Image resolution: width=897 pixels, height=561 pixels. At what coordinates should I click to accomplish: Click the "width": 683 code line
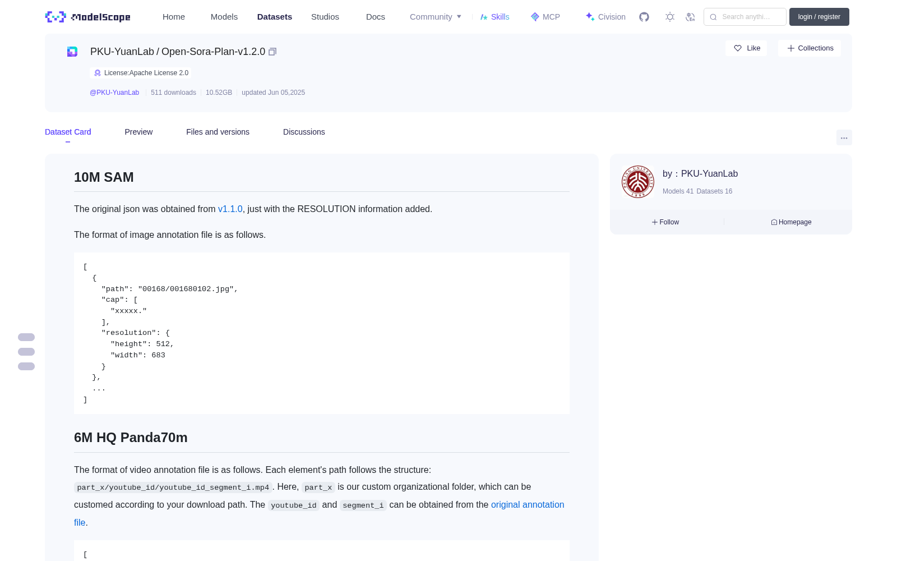point(138,355)
